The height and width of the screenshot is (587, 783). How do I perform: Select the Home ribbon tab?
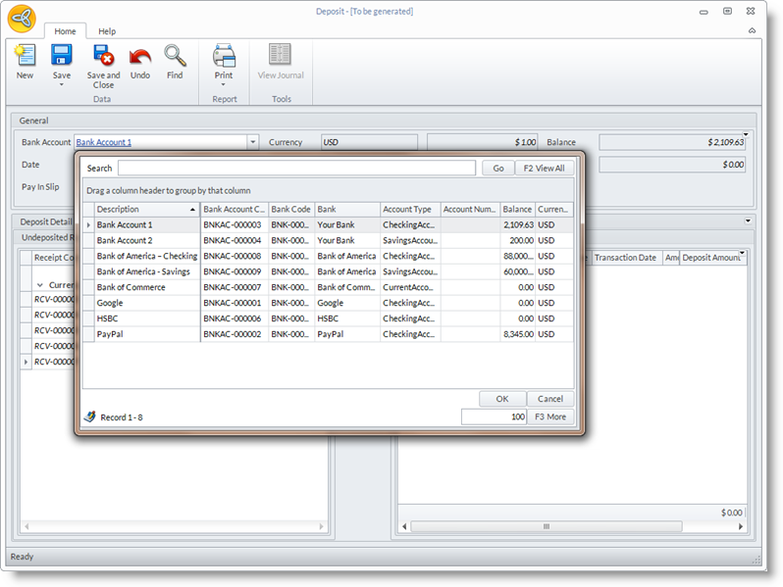pyautogui.click(x=66, y=31)
